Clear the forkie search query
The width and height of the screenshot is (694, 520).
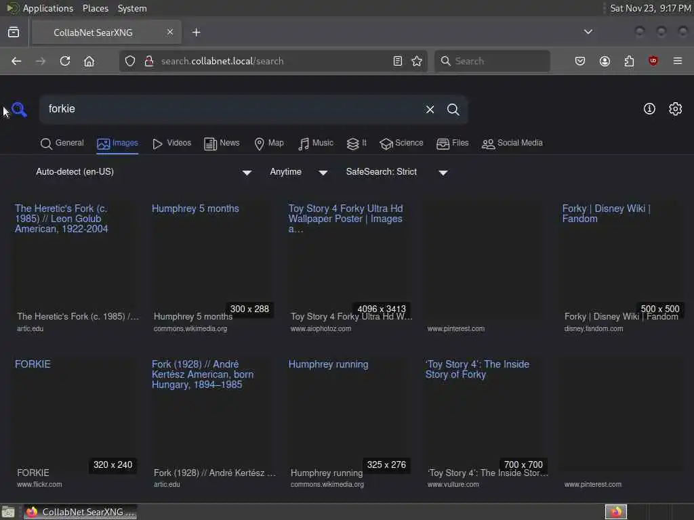(430, 109)
